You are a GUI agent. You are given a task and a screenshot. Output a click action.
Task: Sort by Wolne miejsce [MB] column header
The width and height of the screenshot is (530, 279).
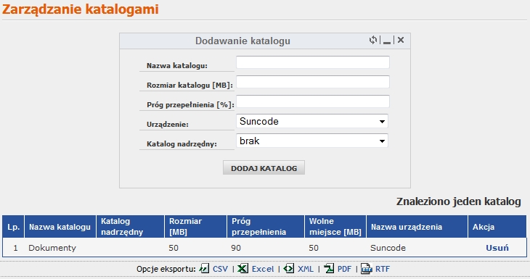335,227
